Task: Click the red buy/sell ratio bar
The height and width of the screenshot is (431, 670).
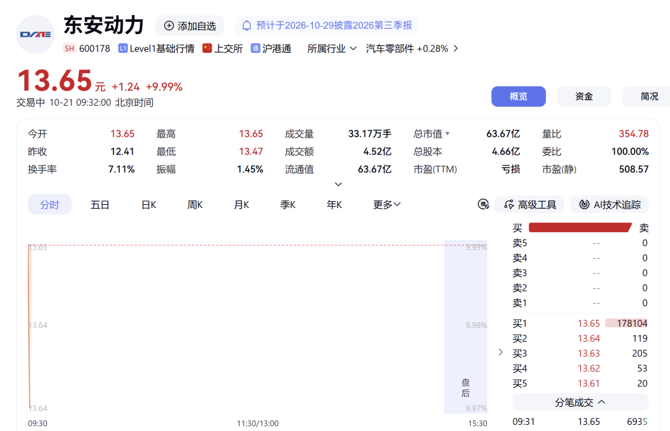Action: 580,227
